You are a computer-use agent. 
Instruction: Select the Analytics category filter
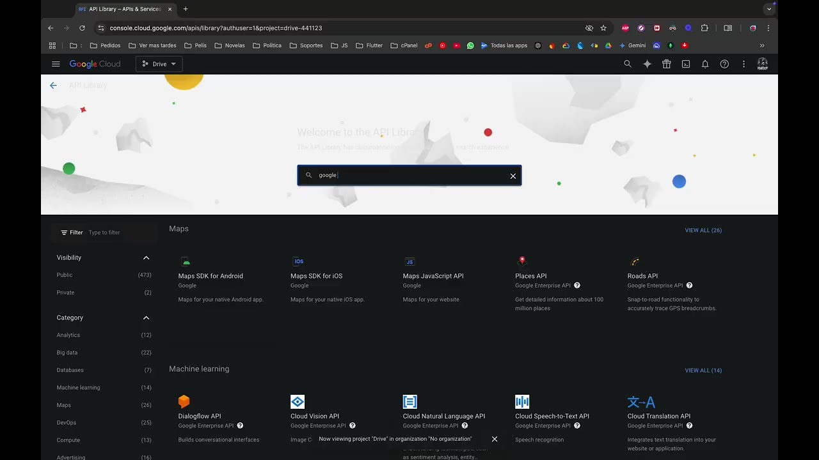(68, 335)
